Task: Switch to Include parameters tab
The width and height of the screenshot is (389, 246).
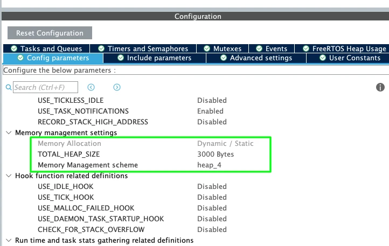Action: pyautogui.click(x=154, y=58)
